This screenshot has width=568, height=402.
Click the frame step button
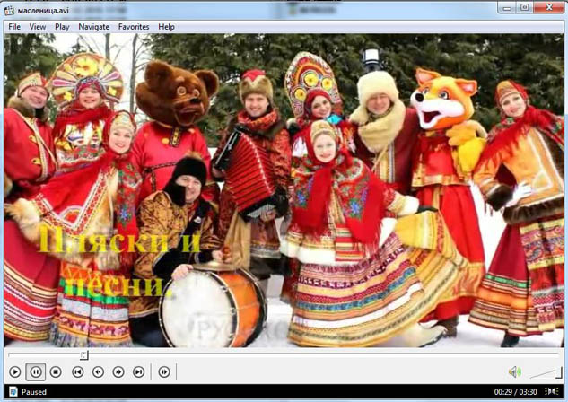point(164,372)
